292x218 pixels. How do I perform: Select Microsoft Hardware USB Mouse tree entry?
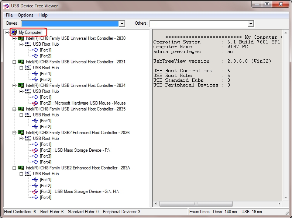click(x=83, y=103)
